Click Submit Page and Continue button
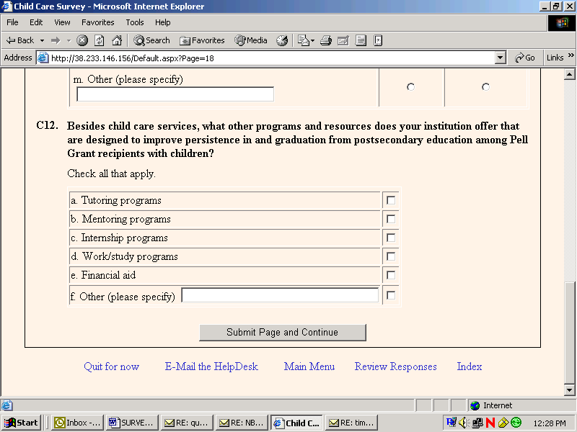The image size is (577, 432). tap(282, 333)
